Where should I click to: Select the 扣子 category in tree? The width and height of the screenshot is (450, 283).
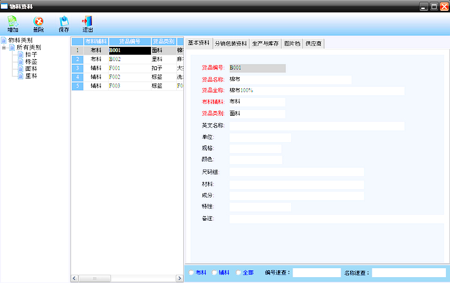point(30,55)
